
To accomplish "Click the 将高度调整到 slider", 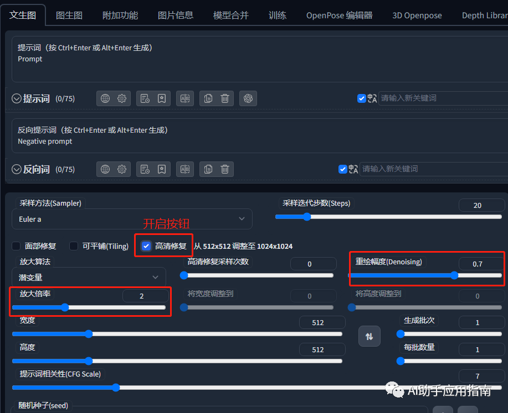I will tap(425, 307).
